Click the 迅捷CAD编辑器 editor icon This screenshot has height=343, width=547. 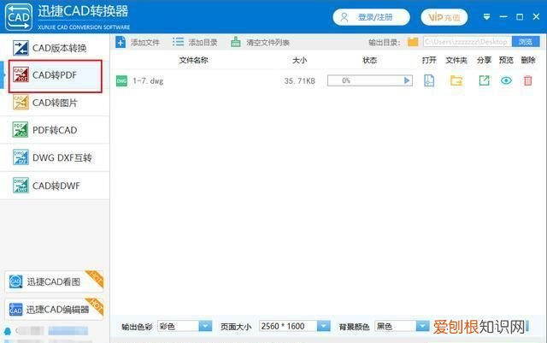(x=15, y=310)
